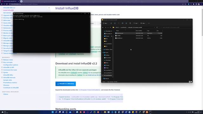
Task: Click the browser back arrow
Action: click(2, 4)
